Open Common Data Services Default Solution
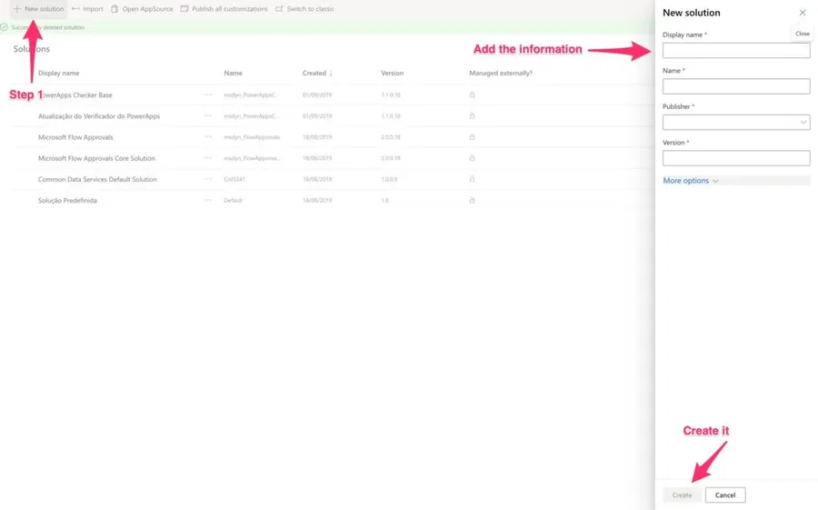This screenshot has width=818, height=510. [97, 179]
